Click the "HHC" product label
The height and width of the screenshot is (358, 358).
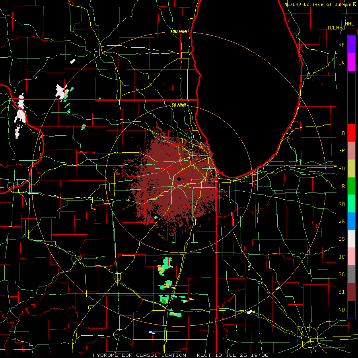coord(349,24)
